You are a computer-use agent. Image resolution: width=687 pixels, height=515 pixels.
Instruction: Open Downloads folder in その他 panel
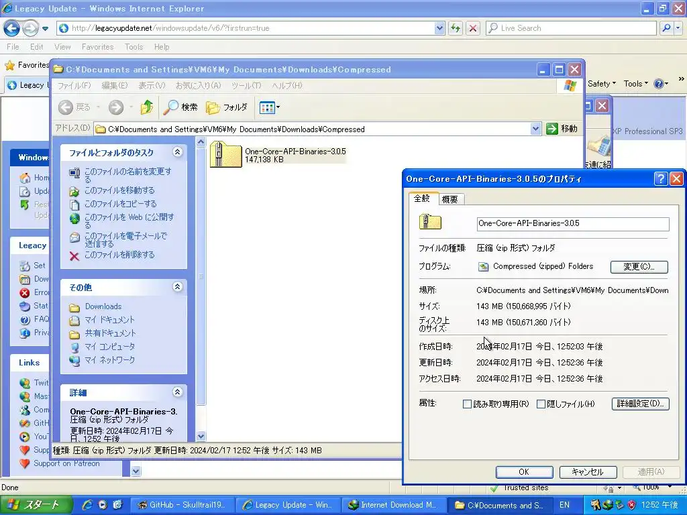[103, 306]
